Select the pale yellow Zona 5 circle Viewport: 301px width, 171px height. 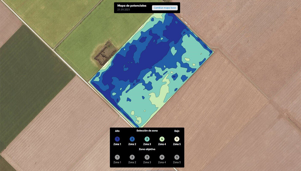pyautogui.click(x=177, y=139)
